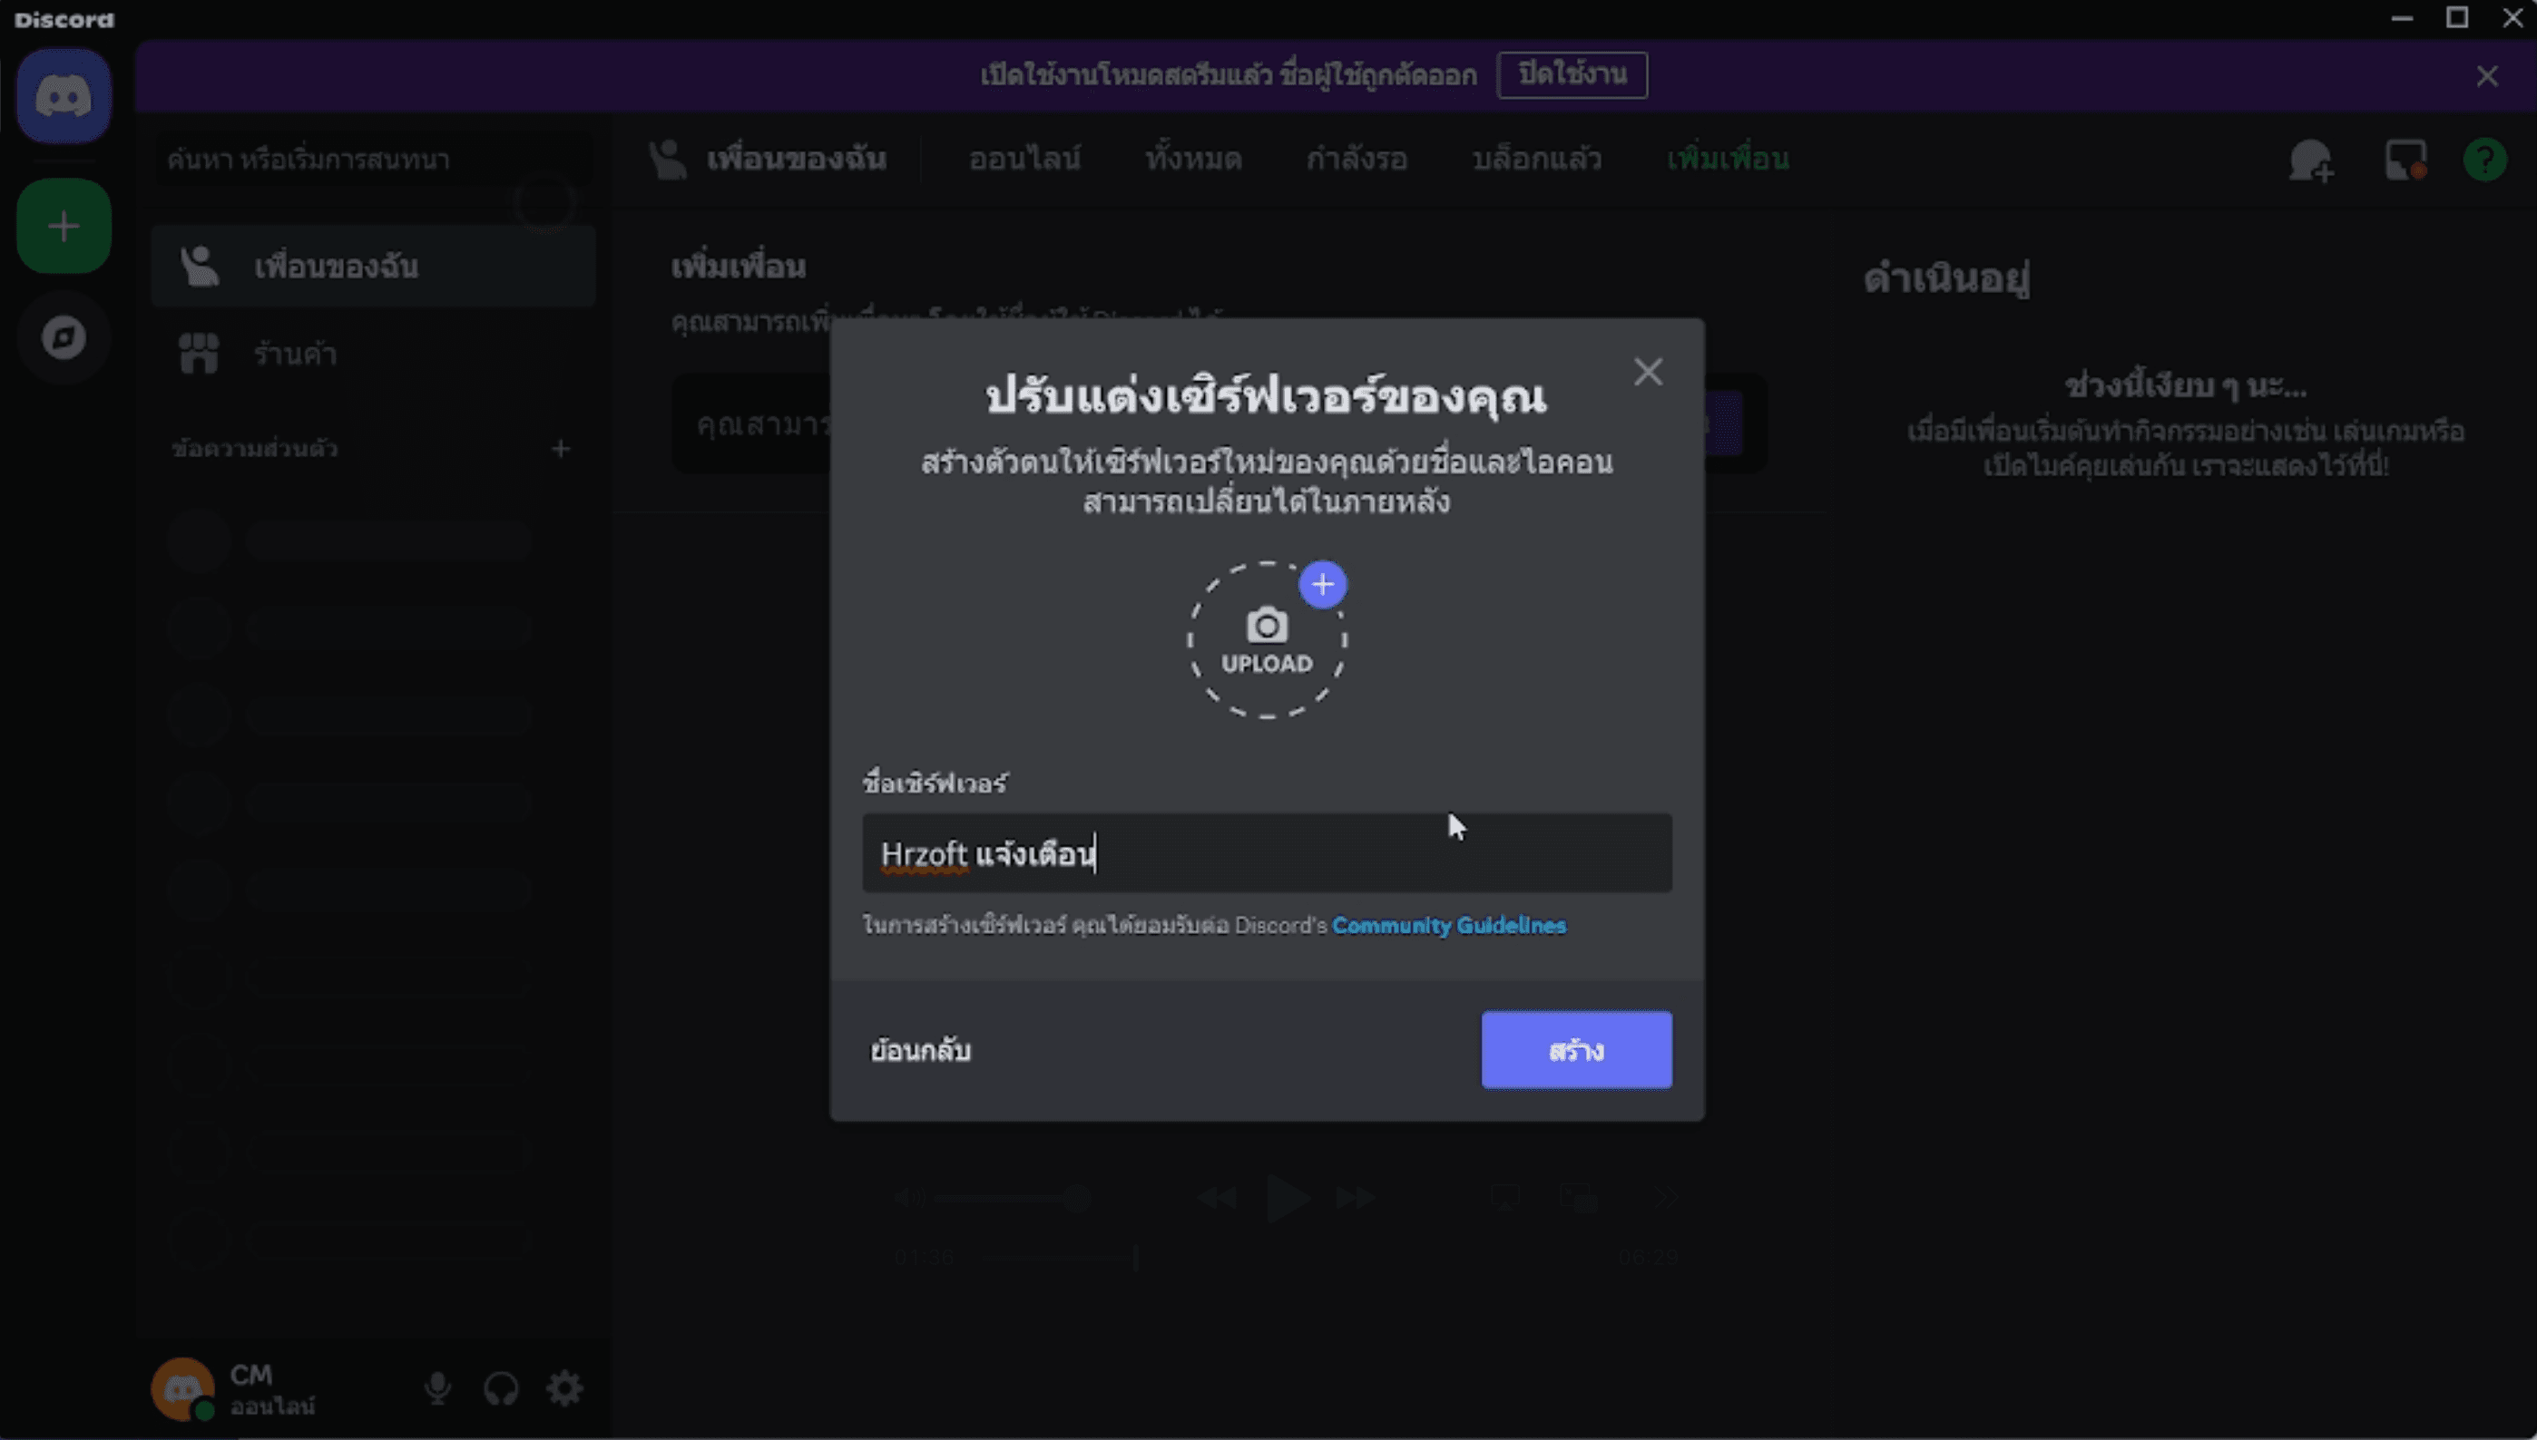Click the green plus to add a server

point(63,225)
